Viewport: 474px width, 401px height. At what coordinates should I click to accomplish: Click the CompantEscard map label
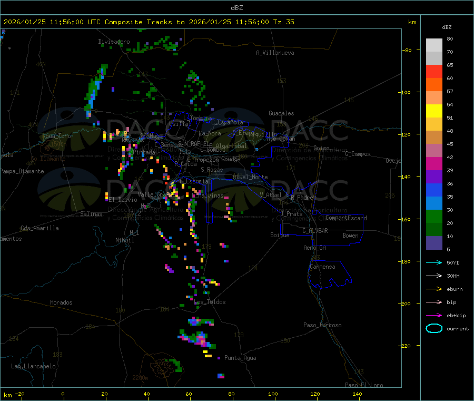(346, 218)
